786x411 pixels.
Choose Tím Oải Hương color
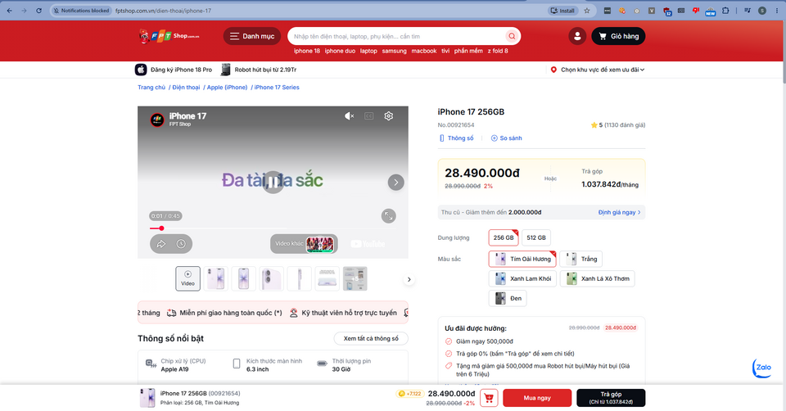522,260
